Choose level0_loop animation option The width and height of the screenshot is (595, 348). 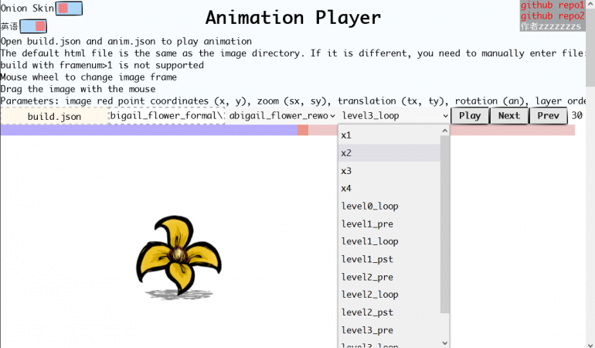pos(389,206)
